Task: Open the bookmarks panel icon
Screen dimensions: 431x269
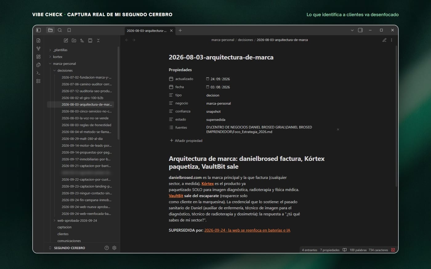Action: (69, 30)
